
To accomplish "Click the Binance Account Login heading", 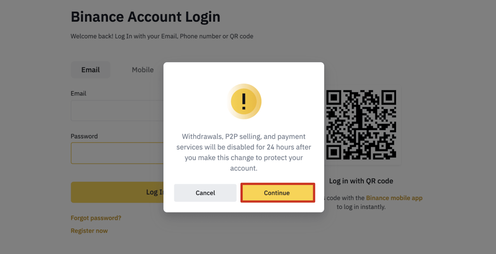I will [x=145, y=17].
